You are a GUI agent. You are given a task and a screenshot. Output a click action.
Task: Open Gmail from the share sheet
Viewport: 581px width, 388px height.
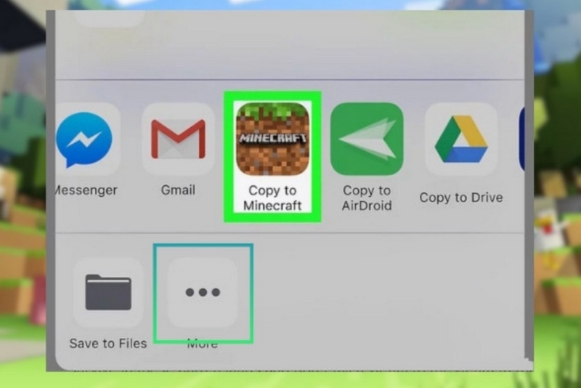(x=178, y=139)
